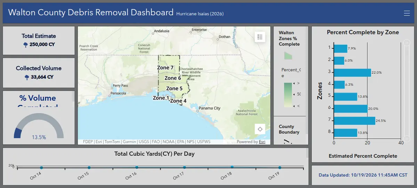Click the Collected Volume heading
Screen dimensions: 417x188
[x=39, y=68]
